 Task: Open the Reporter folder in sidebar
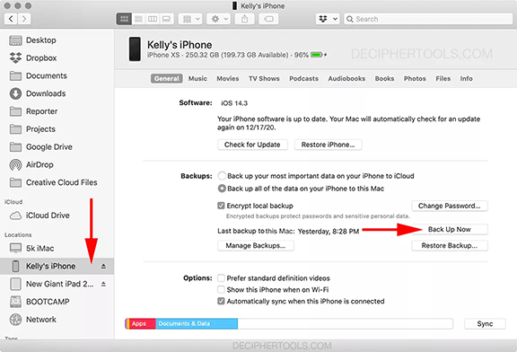click(x=57, y=111)
